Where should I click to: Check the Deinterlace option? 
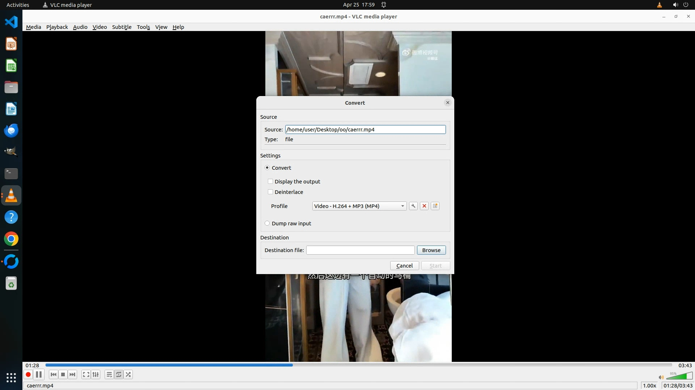(x=270, y=192)
